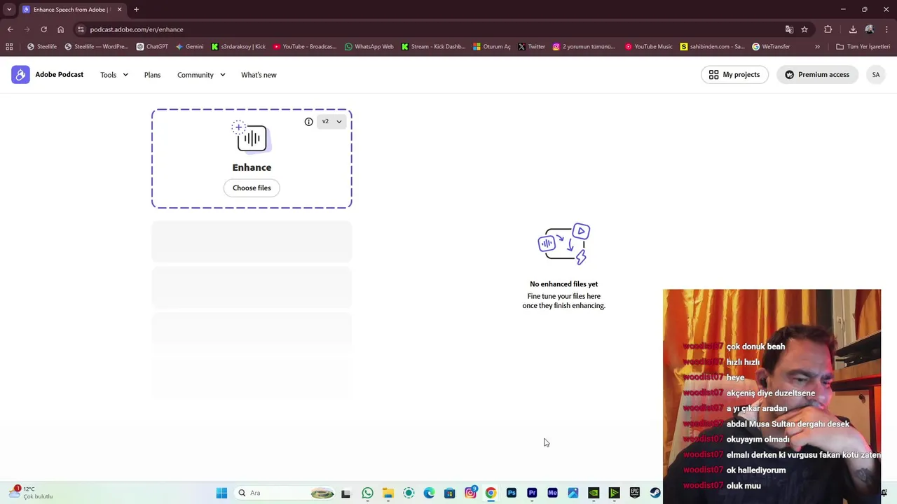Go back using the browser back arrow
The height and width of the screenshot is (504, 897).
pos(10,29)
